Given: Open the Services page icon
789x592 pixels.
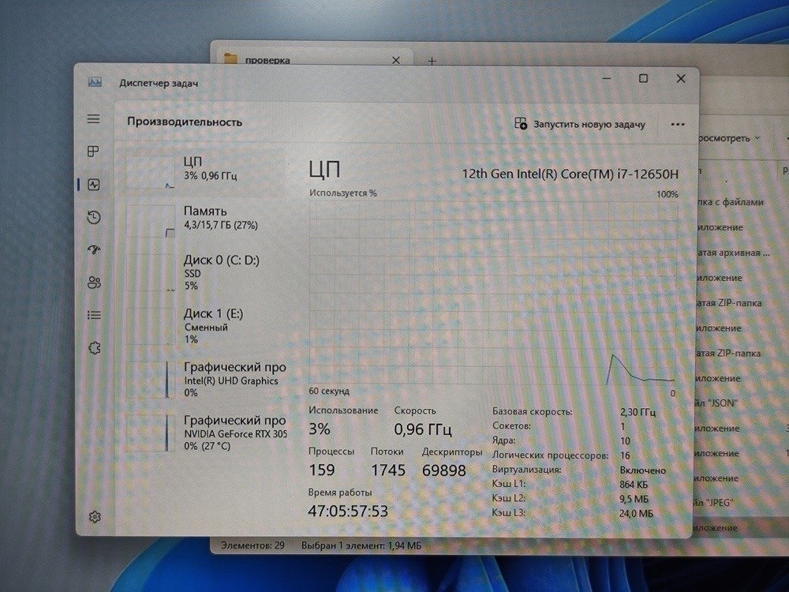Looking at the screenshot, I should tap(94, 347).
